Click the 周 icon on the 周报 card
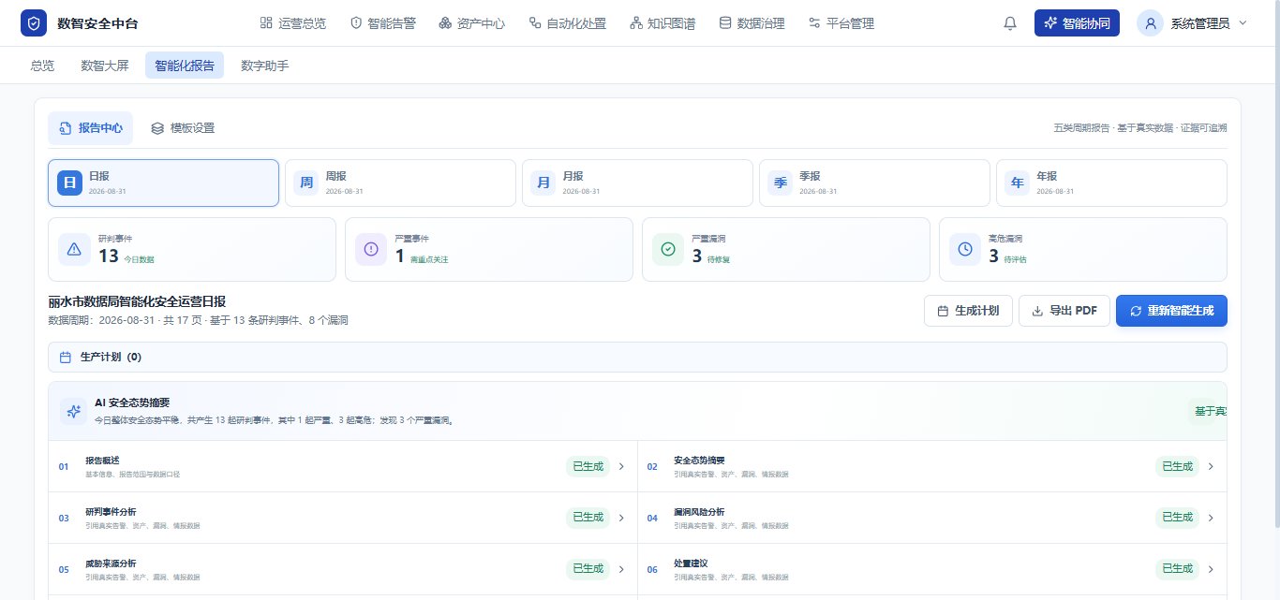The height and width of the screenshot is (600, 1280). (306, 183)
